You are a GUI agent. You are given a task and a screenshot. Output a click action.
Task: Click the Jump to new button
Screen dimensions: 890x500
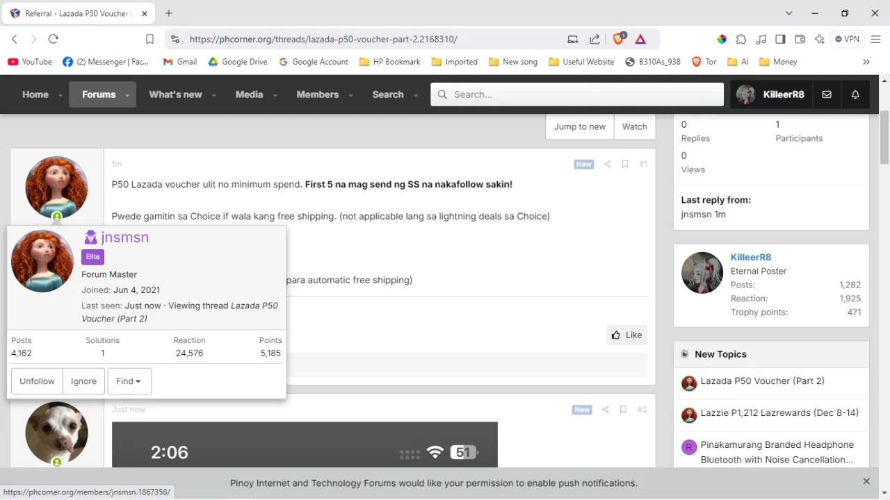580,126
